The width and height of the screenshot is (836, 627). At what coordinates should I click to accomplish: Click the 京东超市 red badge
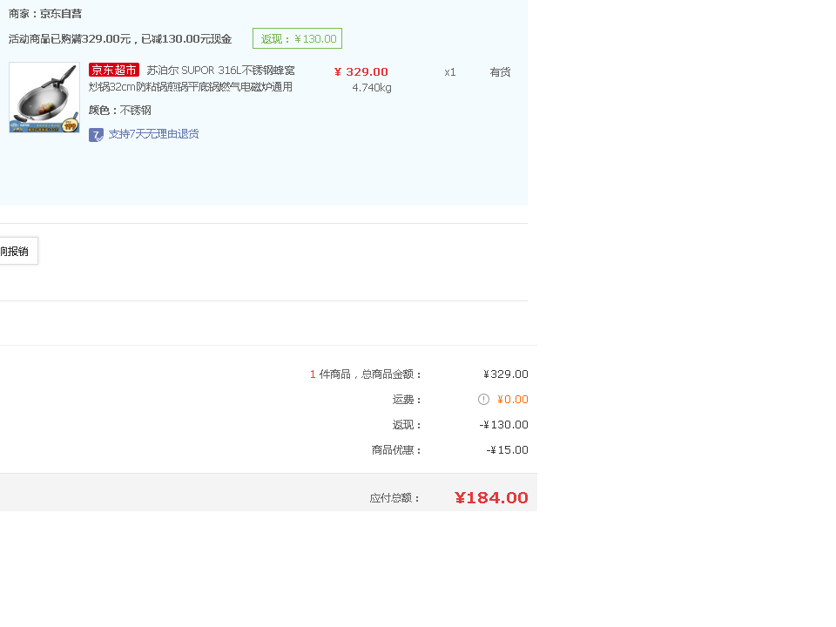[113, 70]
